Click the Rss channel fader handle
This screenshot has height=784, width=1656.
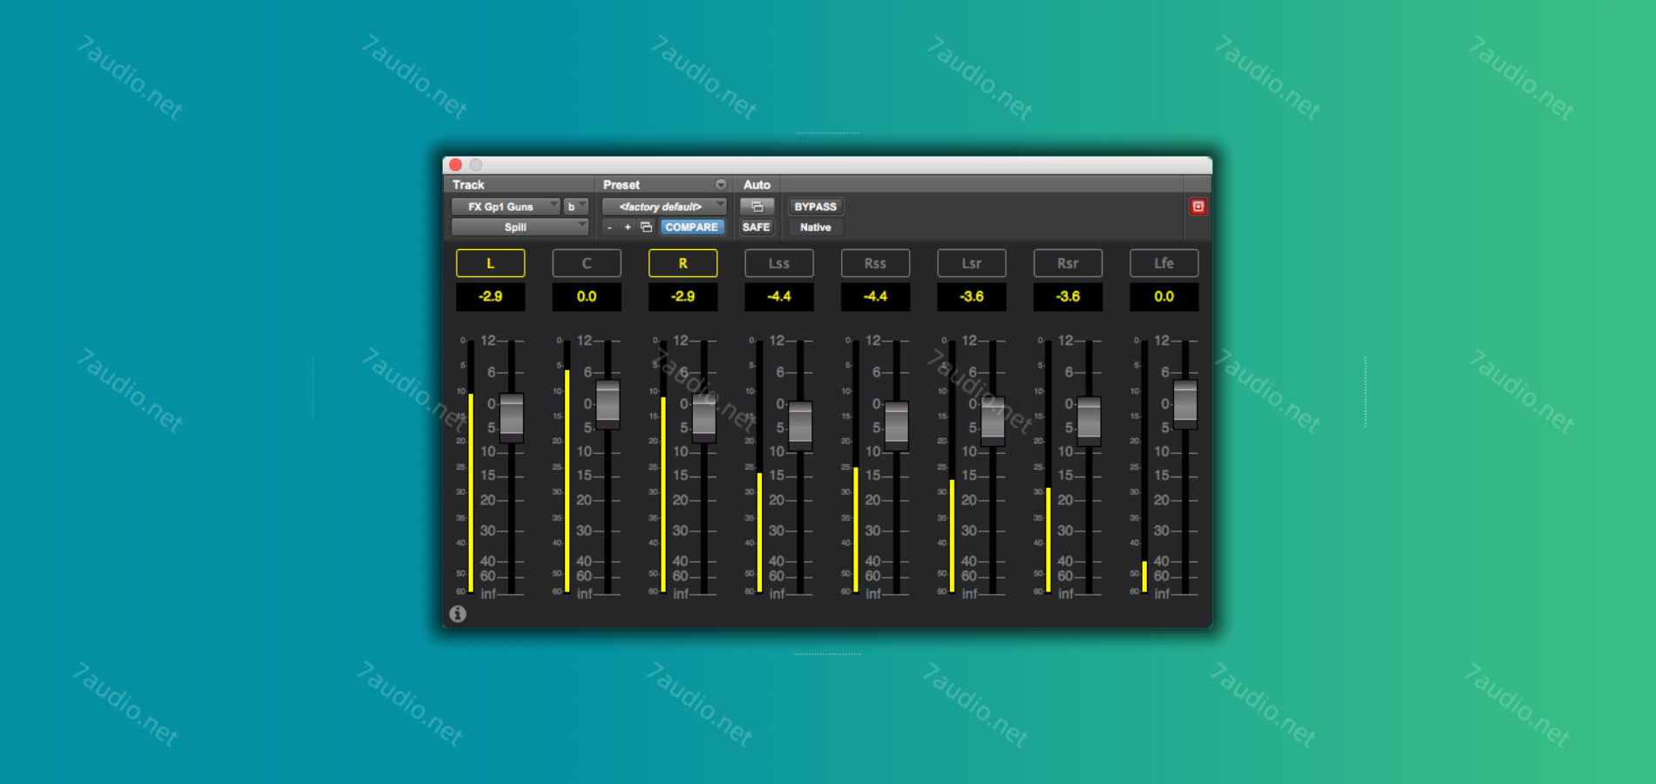coord(897,425)
